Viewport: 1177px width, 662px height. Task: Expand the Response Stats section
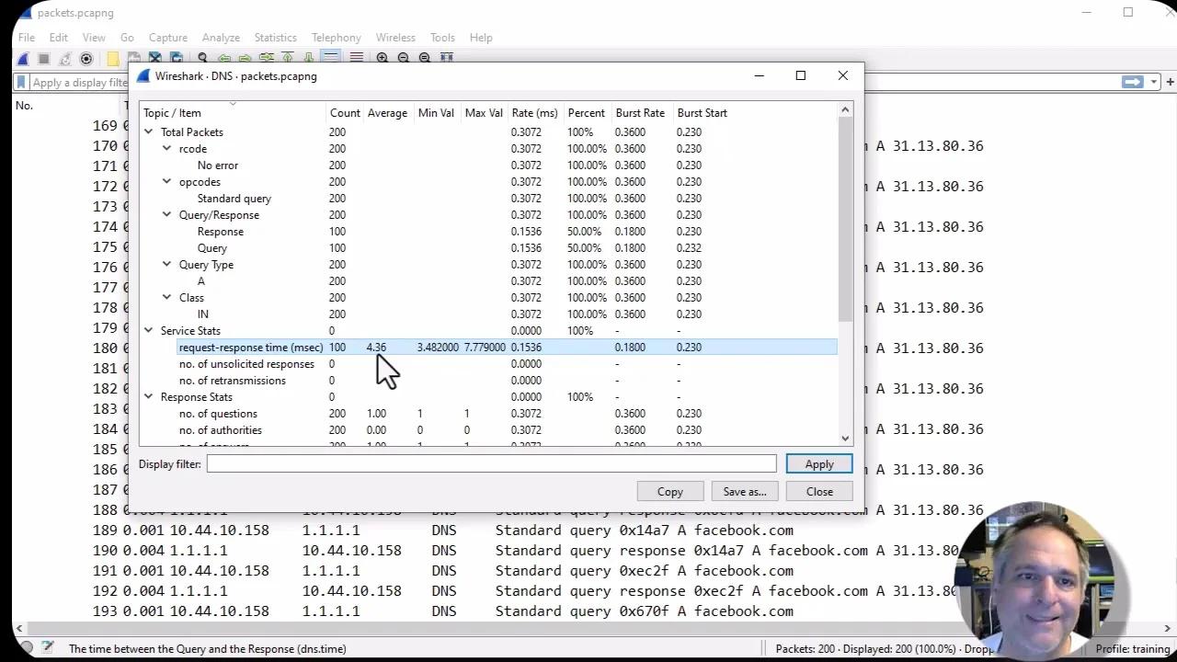(148, 396)
